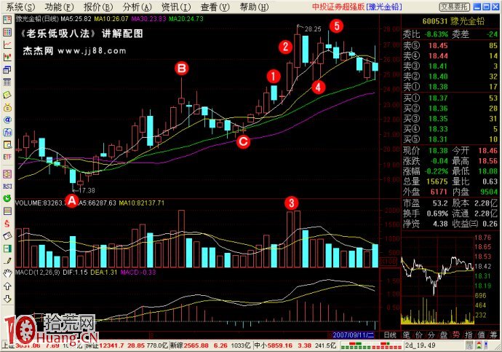
Task: Click the gray printer-like icon in status bar
Action: (469, 345)
